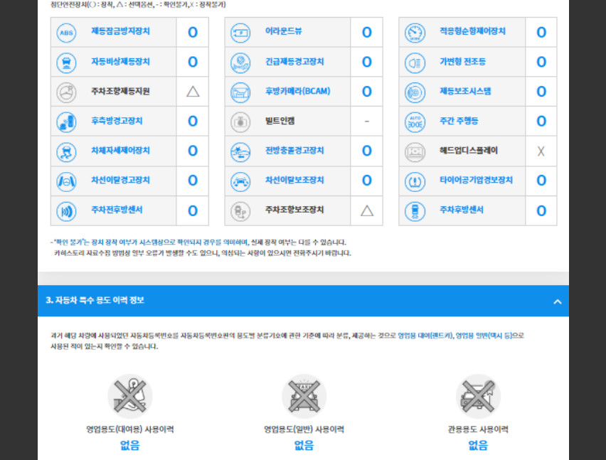
Task: Click the X mark beside 헤드업디스플레이
Action: (x=541, y=151)
